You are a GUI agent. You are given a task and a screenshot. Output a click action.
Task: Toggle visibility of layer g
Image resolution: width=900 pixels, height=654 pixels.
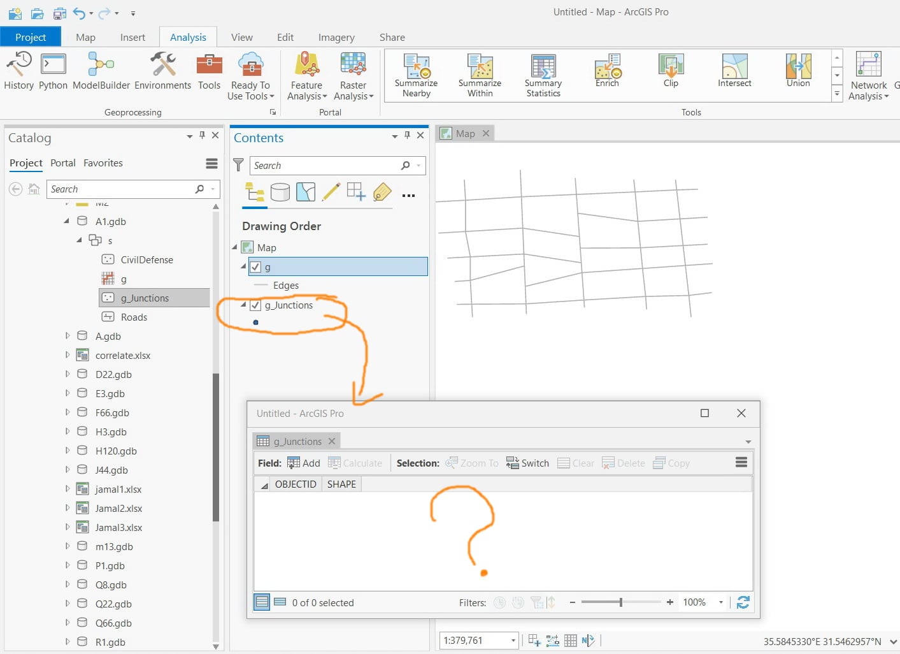coord(255,267)
